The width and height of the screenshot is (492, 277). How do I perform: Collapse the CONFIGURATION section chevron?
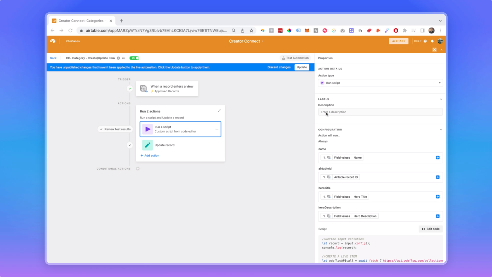(441, 130)
